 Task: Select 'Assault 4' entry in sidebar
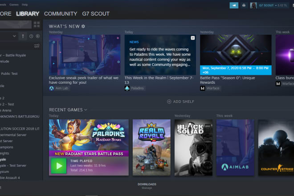click(x=10, y=178)
